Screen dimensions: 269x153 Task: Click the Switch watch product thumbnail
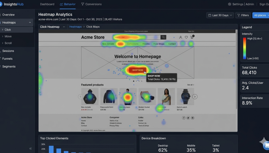[x=185, y=97]
